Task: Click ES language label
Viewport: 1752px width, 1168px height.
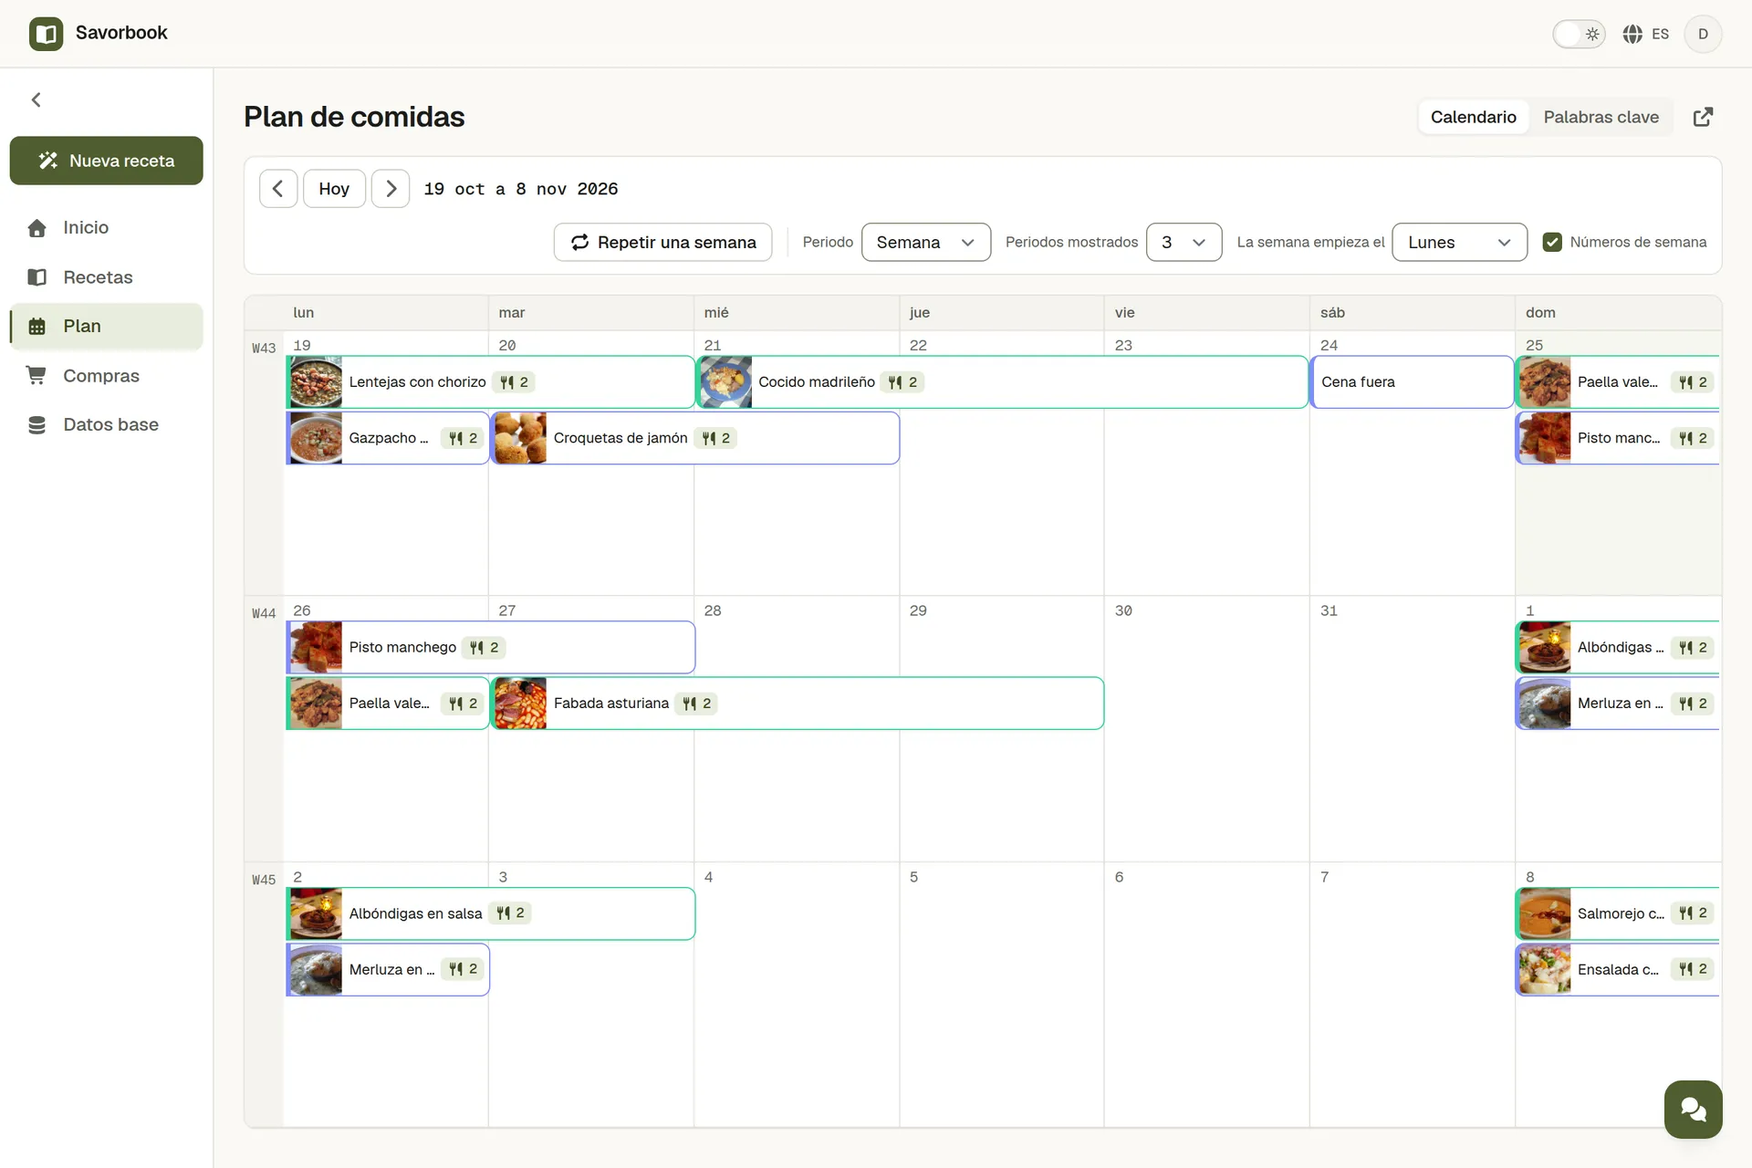Action: tap(1660, 34)
